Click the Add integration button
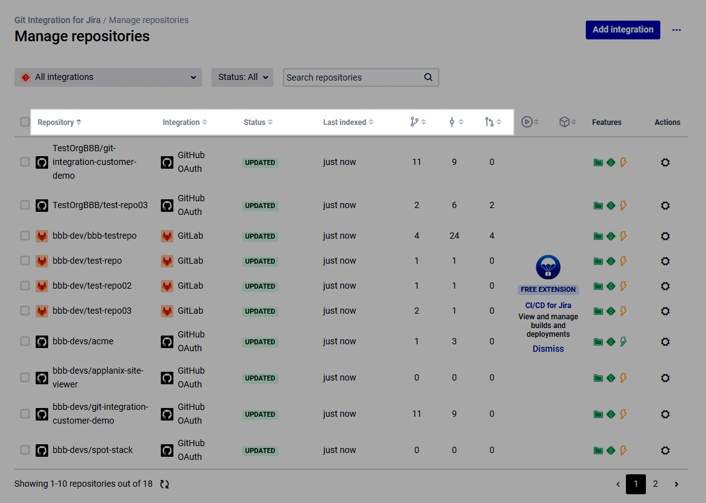The height and width of the screenshot is (503, 706). point(623,29)
